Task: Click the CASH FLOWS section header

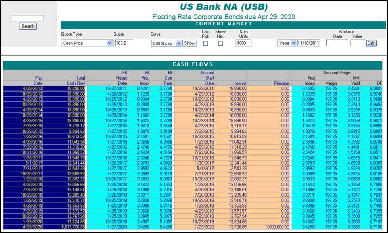Action: tap(193, 64)
